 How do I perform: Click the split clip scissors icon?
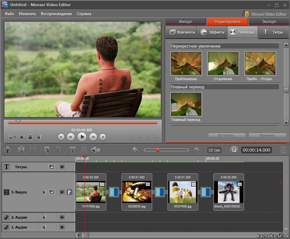(21, 150)
